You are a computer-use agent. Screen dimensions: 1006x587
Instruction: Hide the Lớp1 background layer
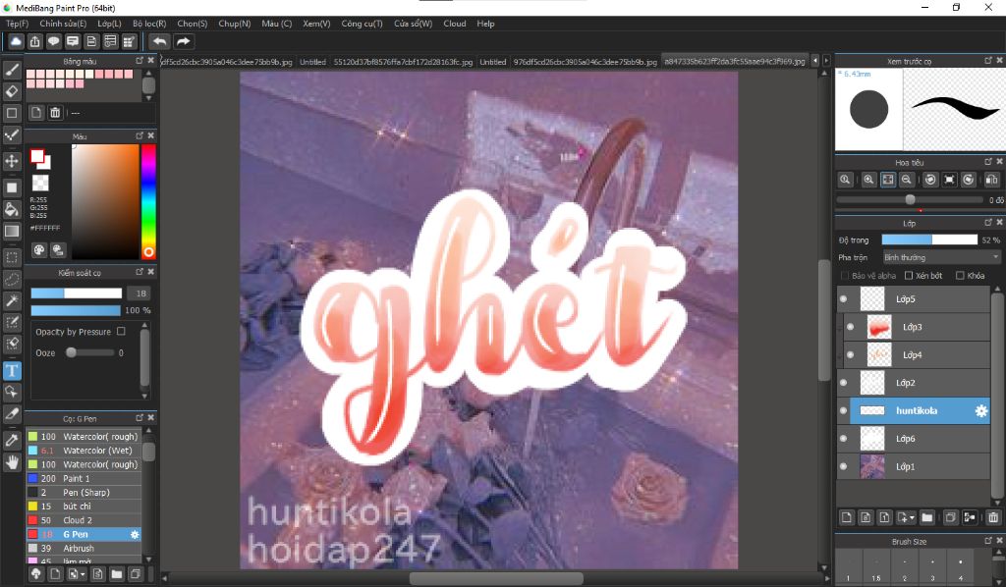844,466
